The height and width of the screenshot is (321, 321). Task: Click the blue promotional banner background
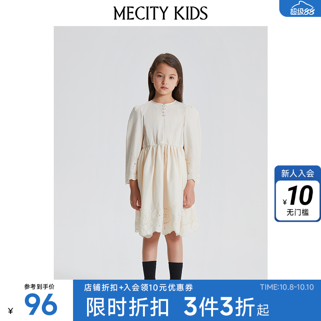click(197, 300)
